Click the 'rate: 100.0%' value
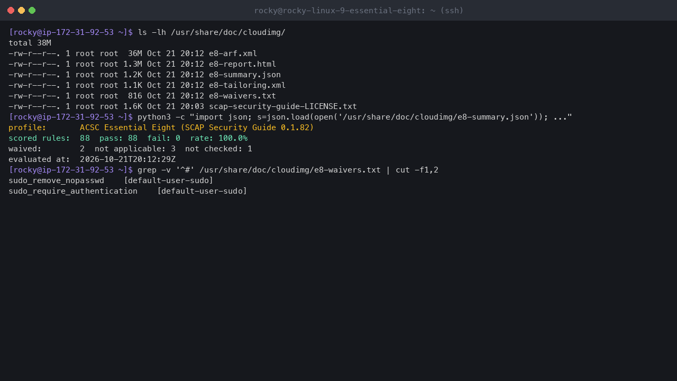Viewport: 677px width, 381px height. [218, 138]
